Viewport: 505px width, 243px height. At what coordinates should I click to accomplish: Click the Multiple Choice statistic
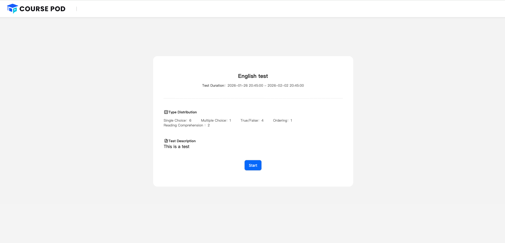pyautogui.click(x=216, y=120)
